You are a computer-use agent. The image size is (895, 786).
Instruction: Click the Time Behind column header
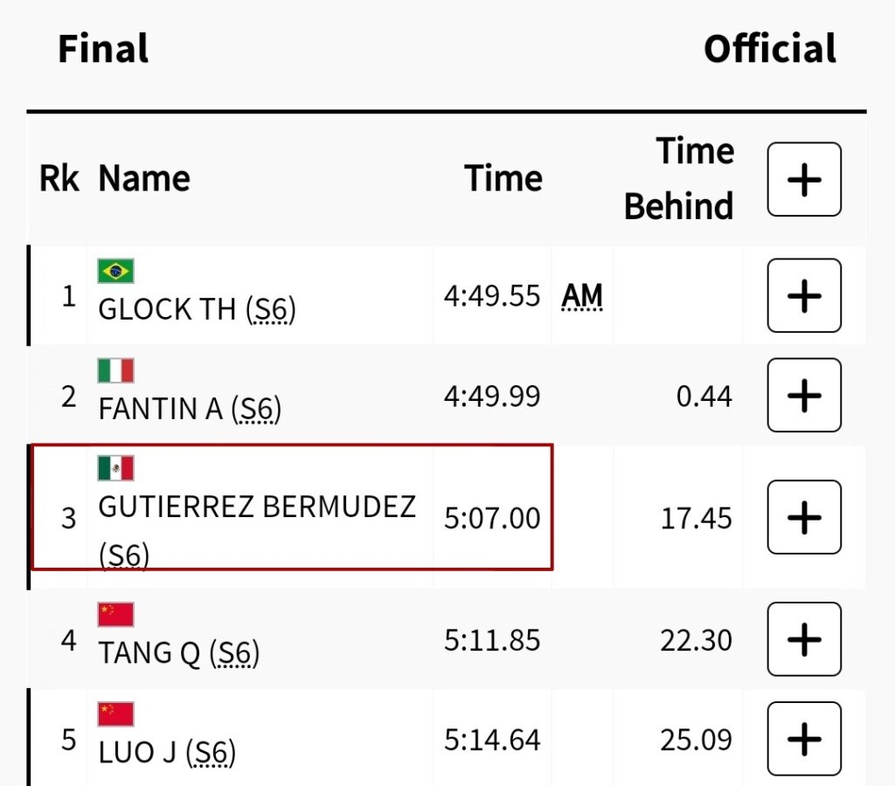pyautogui.click(x=679, y=179)
